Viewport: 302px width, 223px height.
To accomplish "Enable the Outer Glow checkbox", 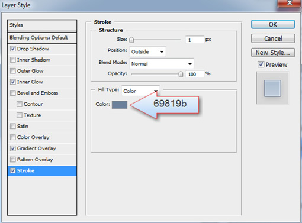I will point(13,71).
